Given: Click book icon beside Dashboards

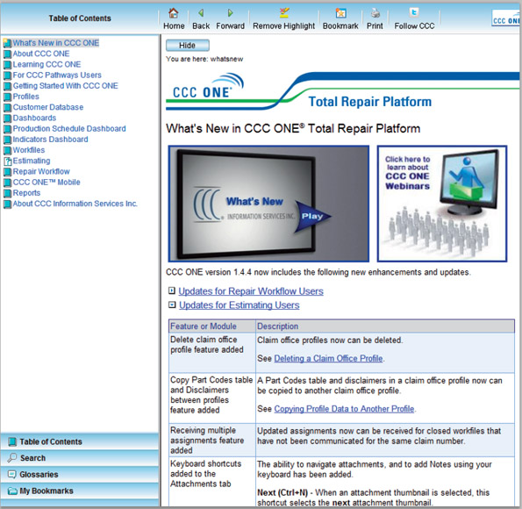Looking at the screenshot, I should click(x=7, y=118).
